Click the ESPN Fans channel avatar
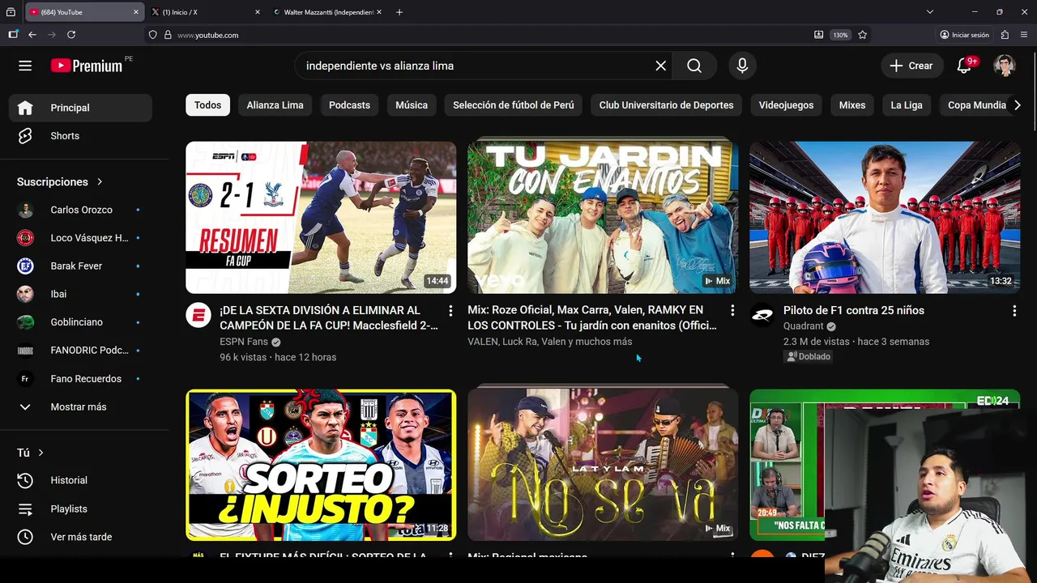The width and height of the screenshot is (1037, 583). pos(198,316)
